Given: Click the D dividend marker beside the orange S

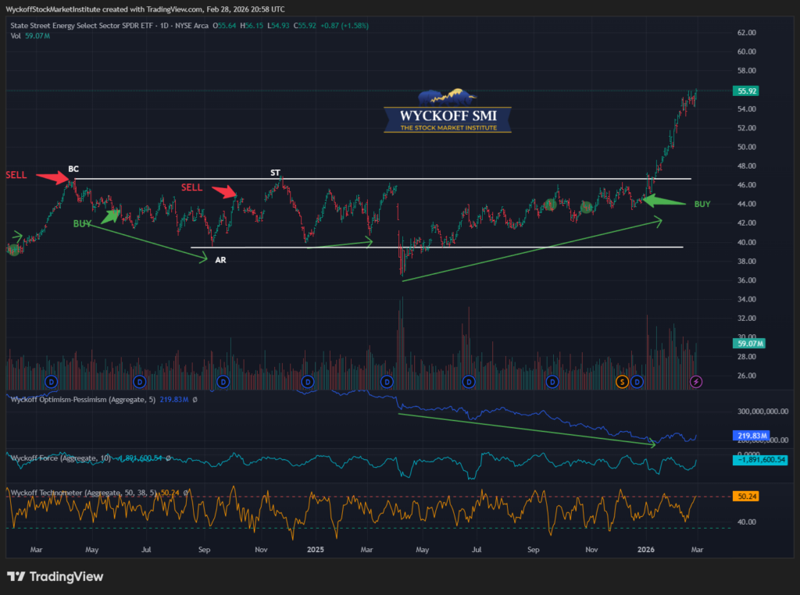Looking at the screenshot, I should (x=637, y=381).
